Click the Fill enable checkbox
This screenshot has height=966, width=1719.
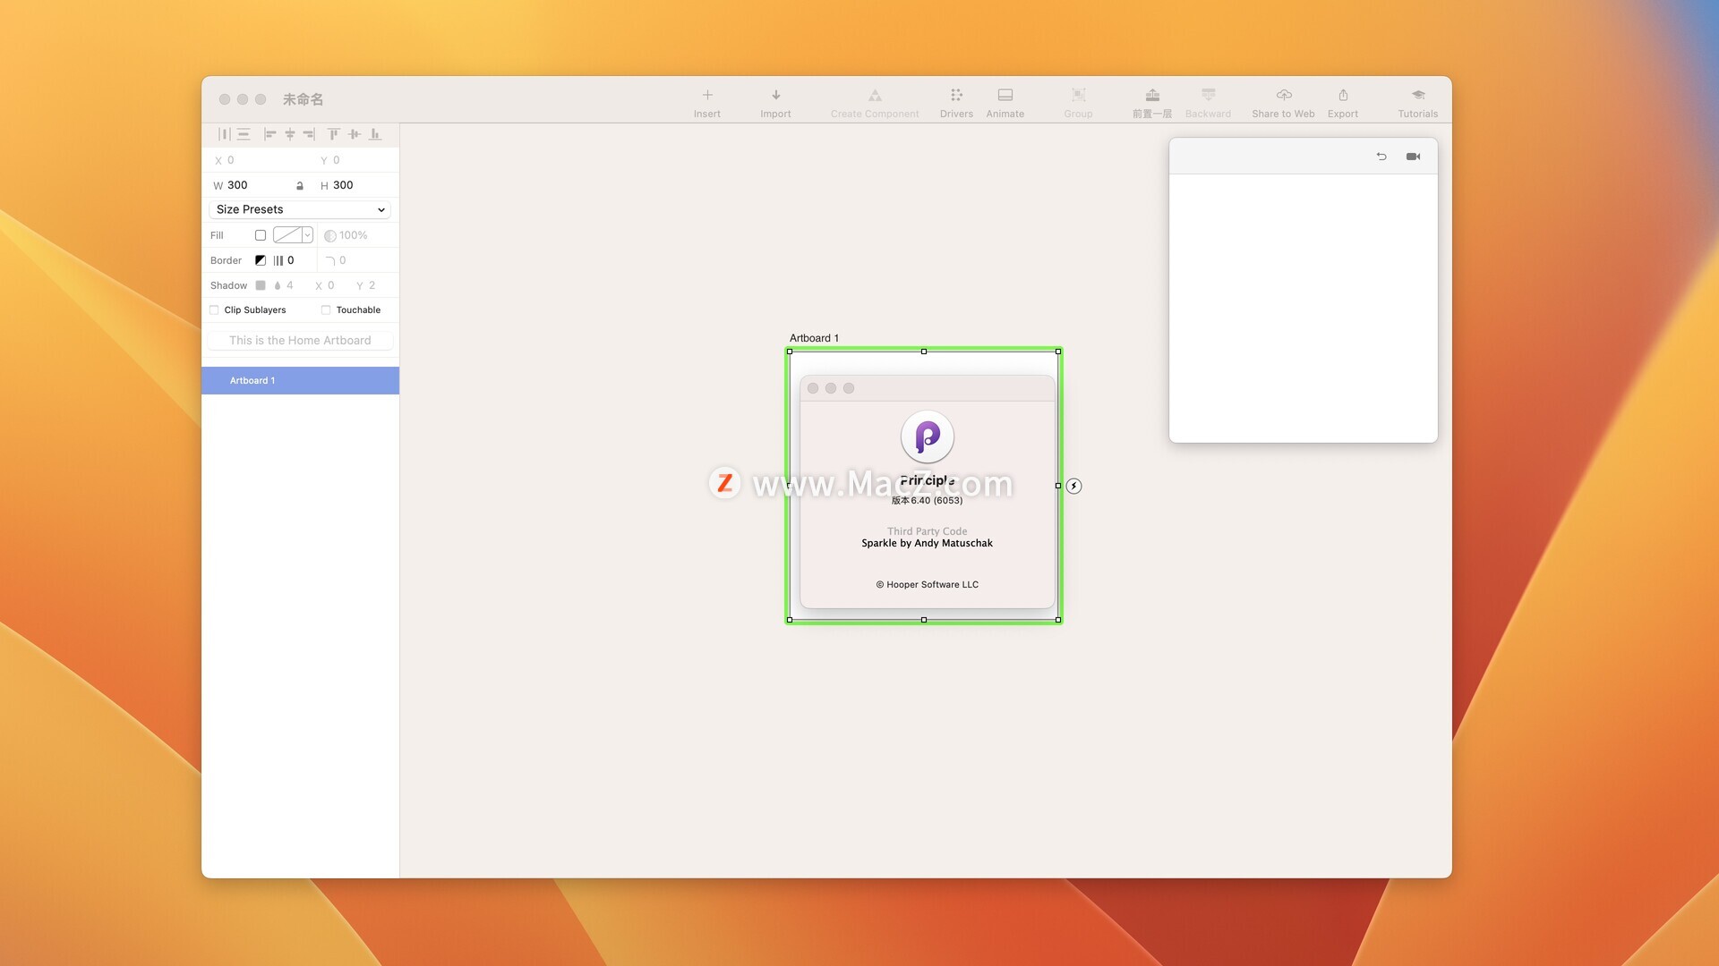tap(261, 235)
